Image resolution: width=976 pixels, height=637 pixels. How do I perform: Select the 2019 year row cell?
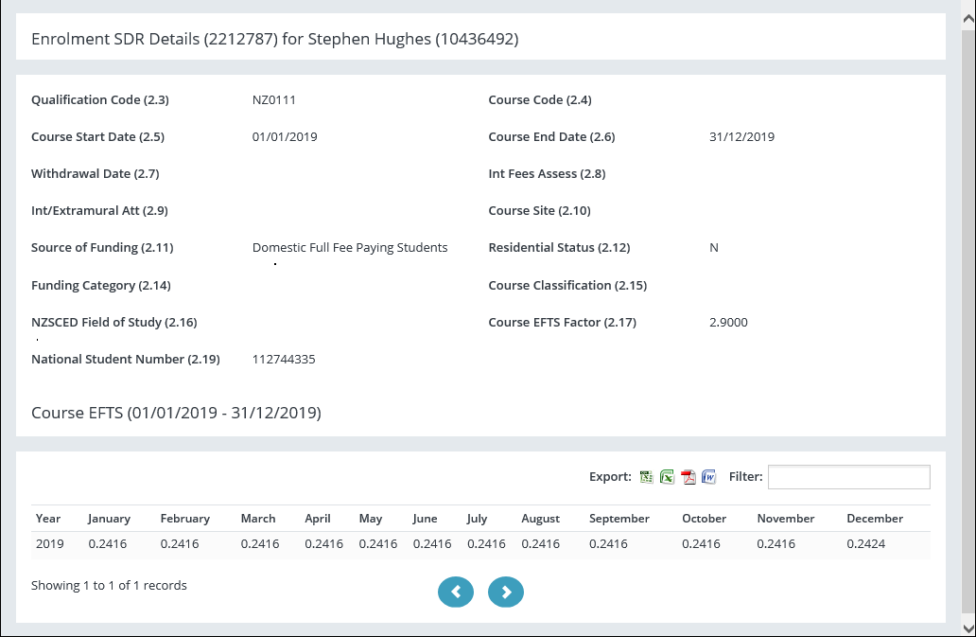(x=49, y=544)
